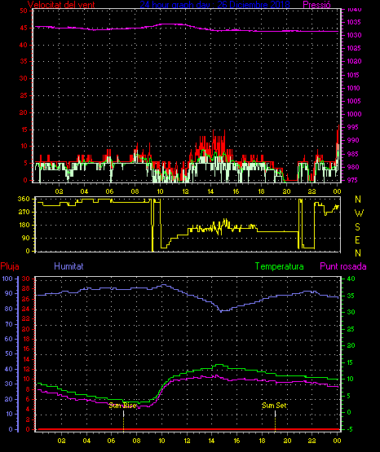Click the 'Humitat' legend label
380x452 pixels.
pyautogui.click(x=68, y=266)
